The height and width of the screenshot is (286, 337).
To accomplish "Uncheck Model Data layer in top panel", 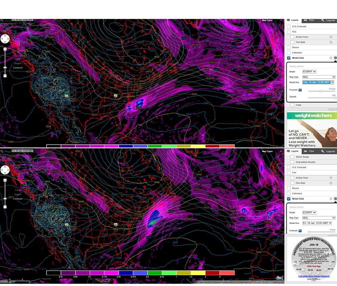I will 289,58.
